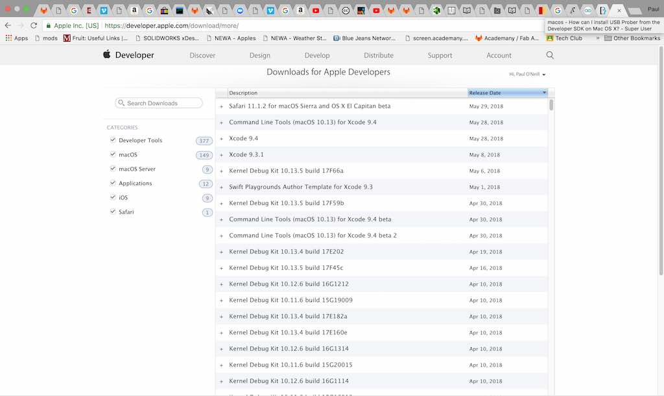Open the Account menu
Image resolution: width=664 pixels, height=396 pixels.
(x=499, y=55)
